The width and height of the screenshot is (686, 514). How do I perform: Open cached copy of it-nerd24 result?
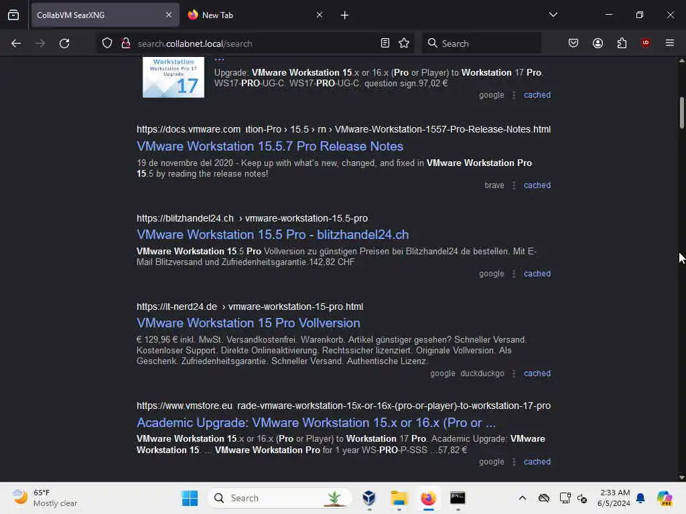537,373
